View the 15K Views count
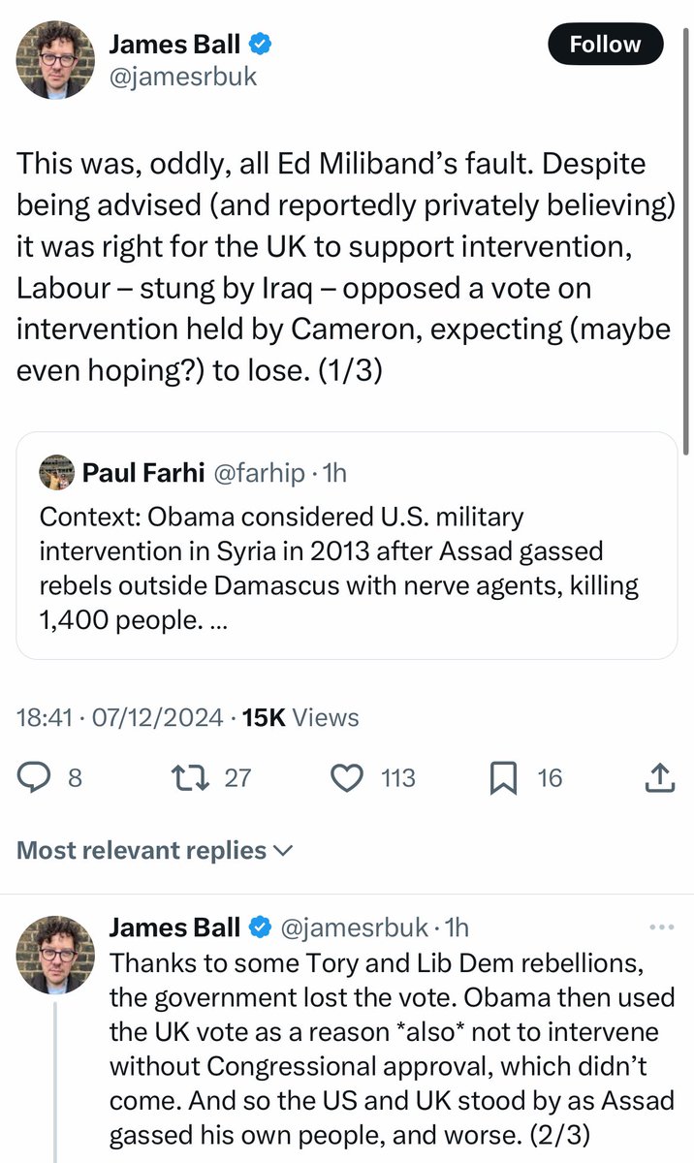The height and width of the screenshot is (1163, 694). 300,717
